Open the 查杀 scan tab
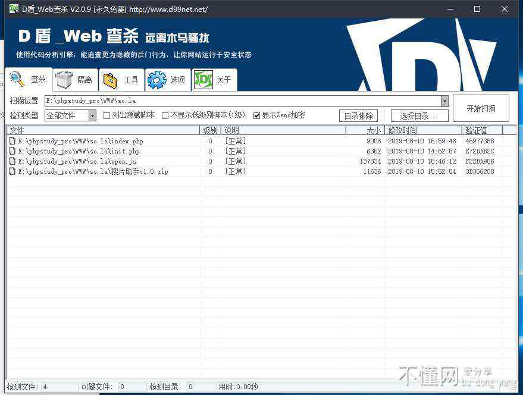 [x=29, y=79]
